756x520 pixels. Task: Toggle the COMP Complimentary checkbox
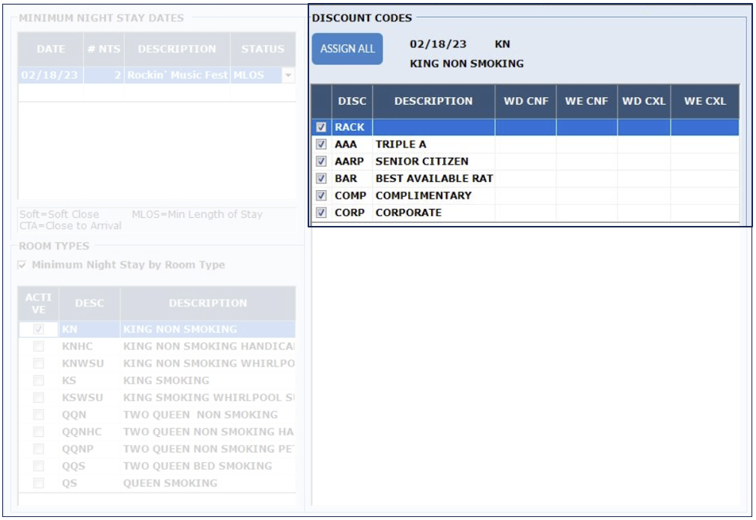[321, 196]
